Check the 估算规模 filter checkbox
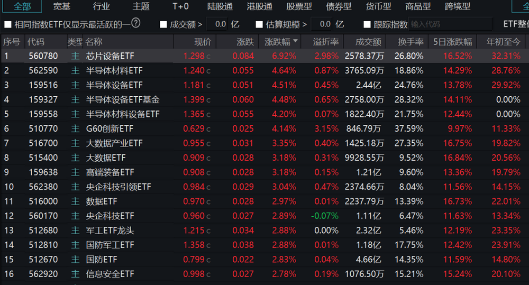Image resolution: width=529 pixels, height=285 pixels. (259, 24)
